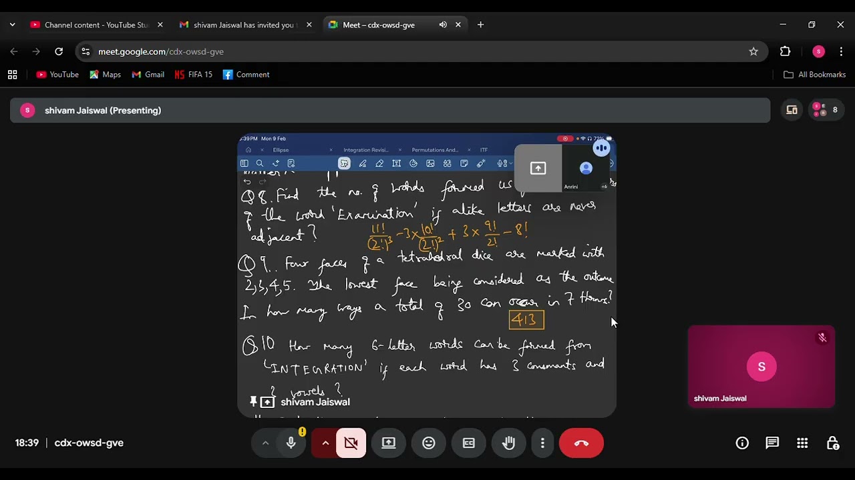Click the Present now screen-share button
Image resolution: width=855 pixels, height=480 pixels.
389,443
